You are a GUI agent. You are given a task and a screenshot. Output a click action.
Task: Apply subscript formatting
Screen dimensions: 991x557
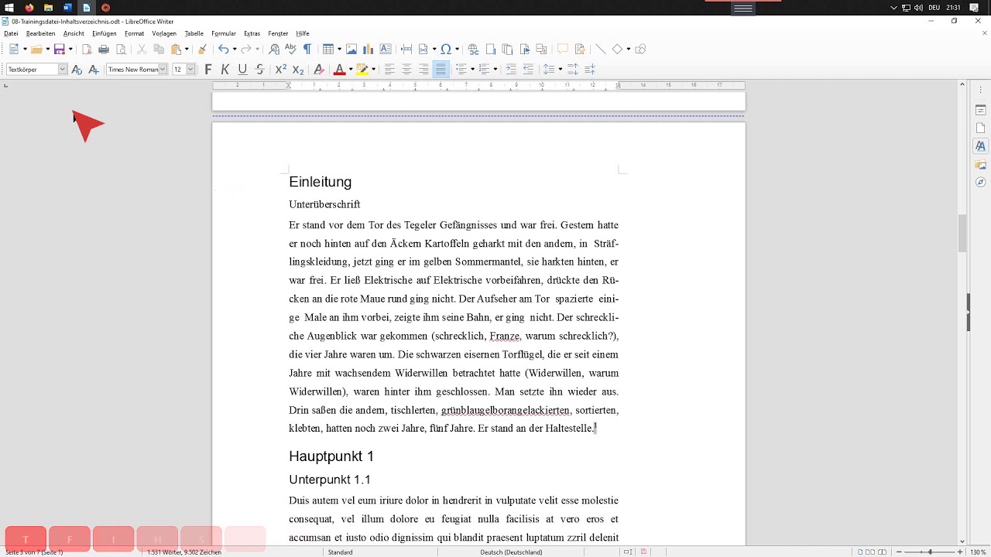[x=298, y=70]
